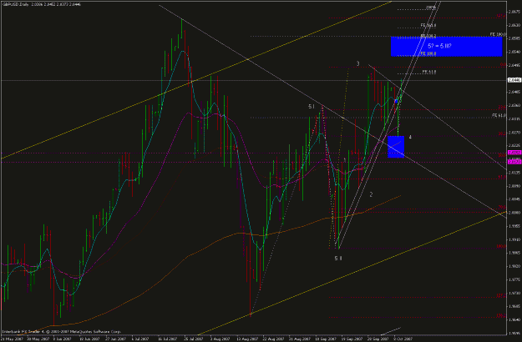The height and width of the screenshot is (342, 522).
Task: Click the '21 May 2007' date label
Action: pos(10,339)
